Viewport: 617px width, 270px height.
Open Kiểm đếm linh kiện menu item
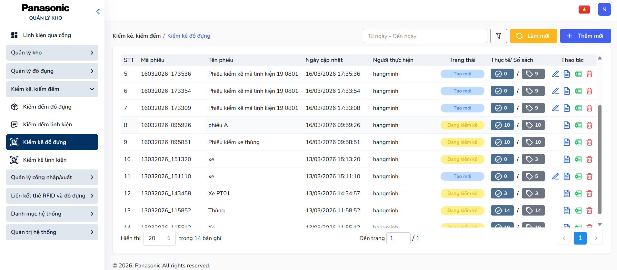47,124
